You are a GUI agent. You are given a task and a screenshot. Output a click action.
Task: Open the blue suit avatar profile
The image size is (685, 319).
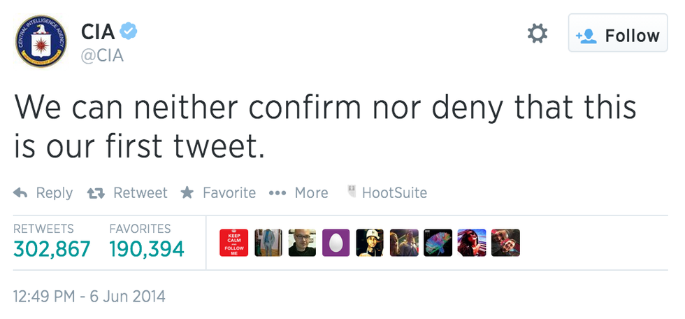[268, 243]
